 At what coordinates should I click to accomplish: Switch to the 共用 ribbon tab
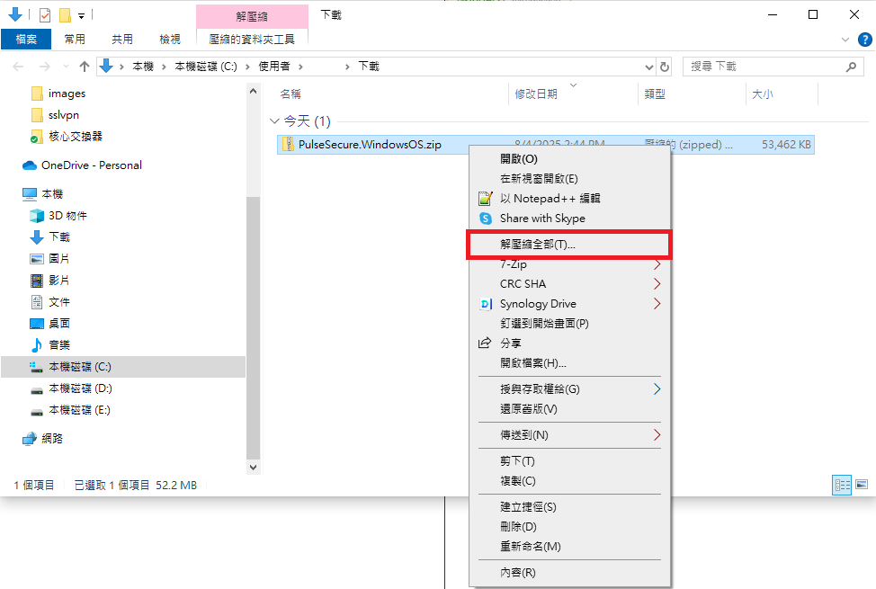click(122, 40)
